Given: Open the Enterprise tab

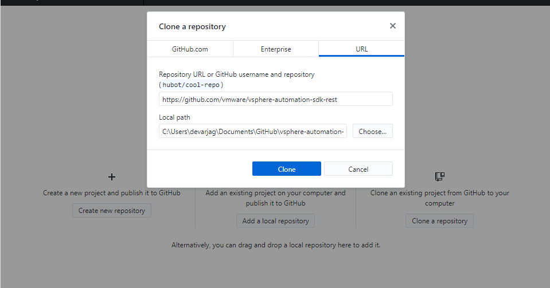Looking at the screenshot, I should pyautogui.click(x=276, y=49).
